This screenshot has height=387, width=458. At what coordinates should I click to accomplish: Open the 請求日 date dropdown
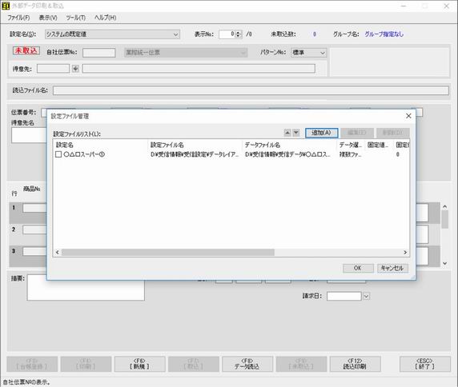(x=366, y=297)
